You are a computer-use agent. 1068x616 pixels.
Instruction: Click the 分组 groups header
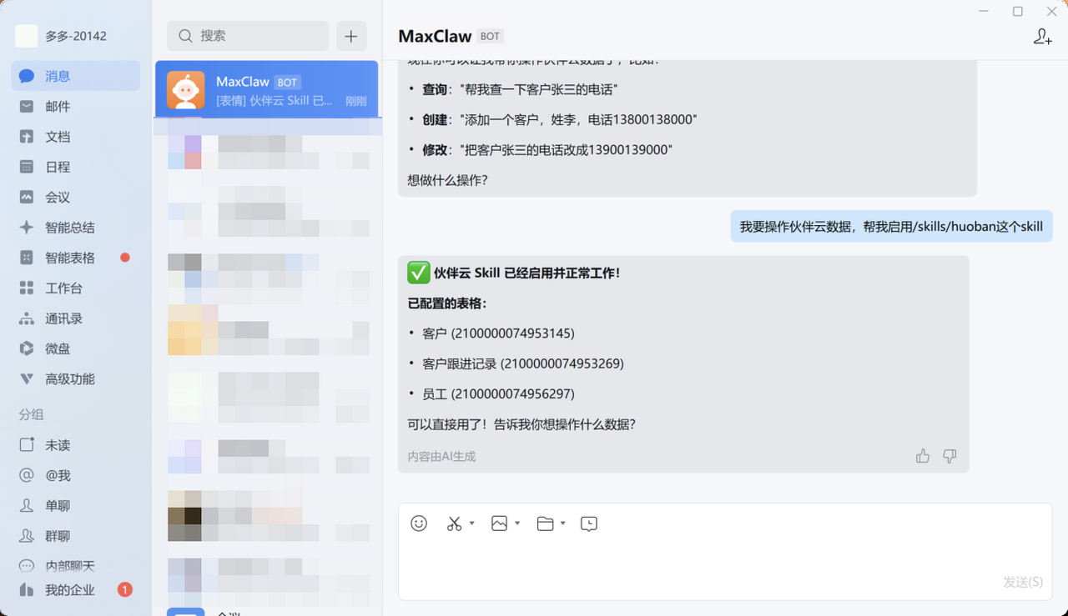32,414
